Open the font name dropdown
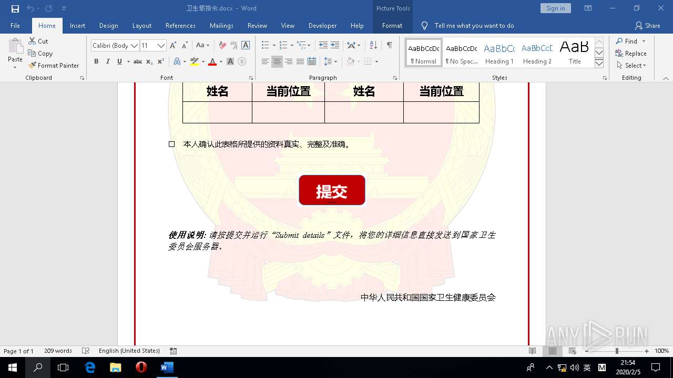673x378 pixels. pyautogui.click(x=134, y=46)
